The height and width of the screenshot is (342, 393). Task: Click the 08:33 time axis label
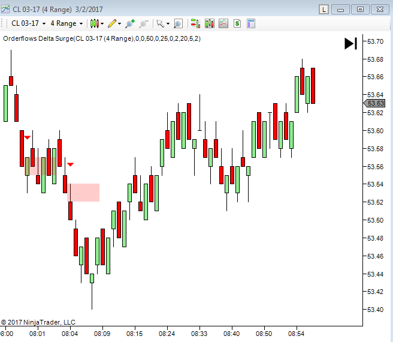coord(199,334)
